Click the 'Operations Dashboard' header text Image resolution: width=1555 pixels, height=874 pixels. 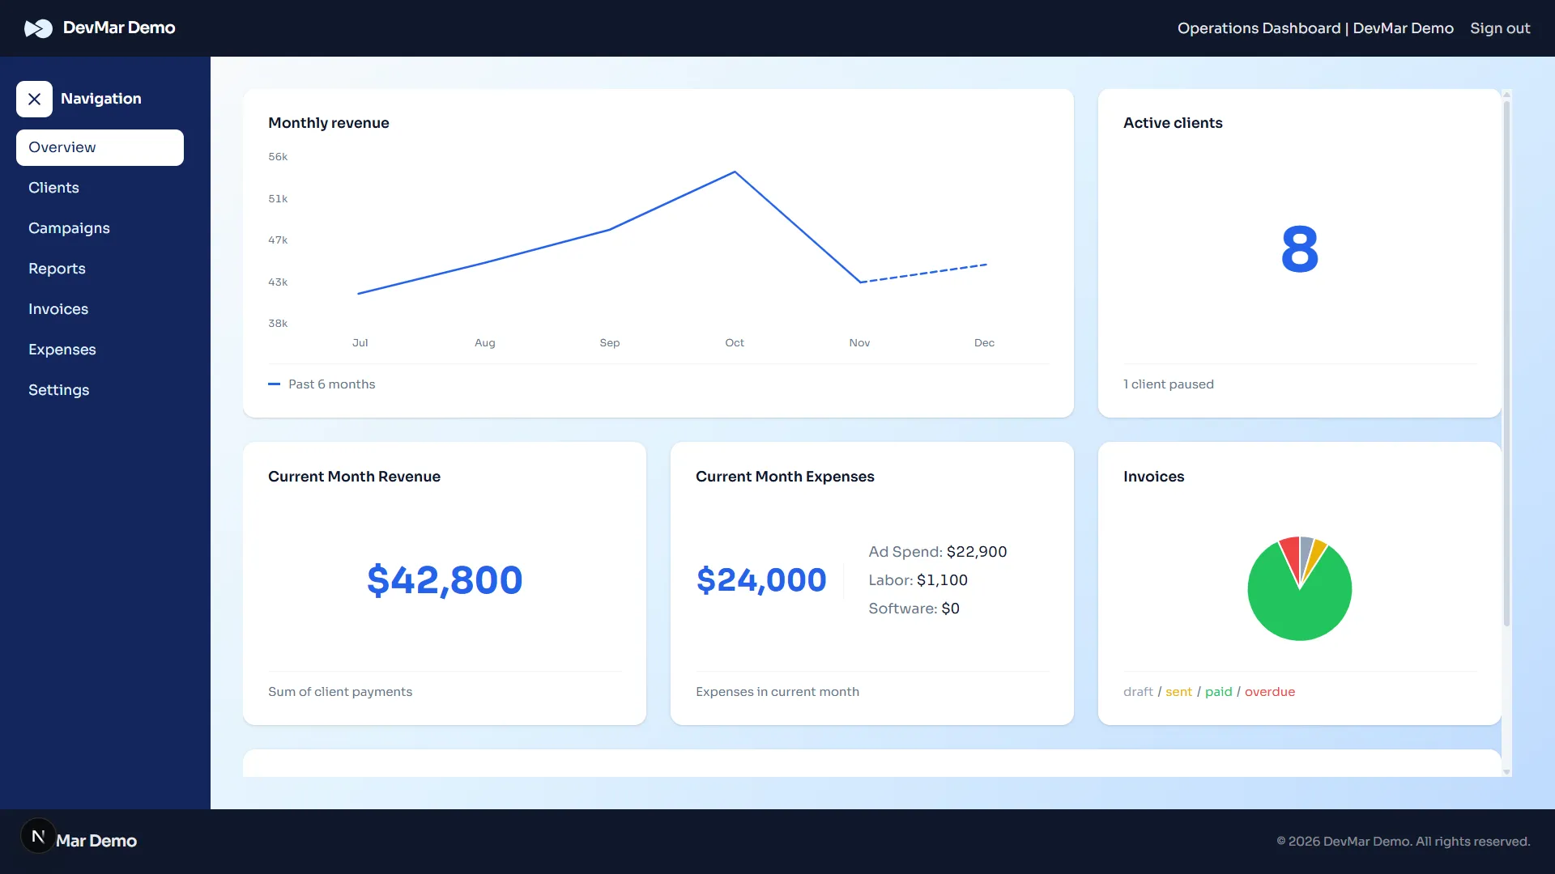point(1260,28)
